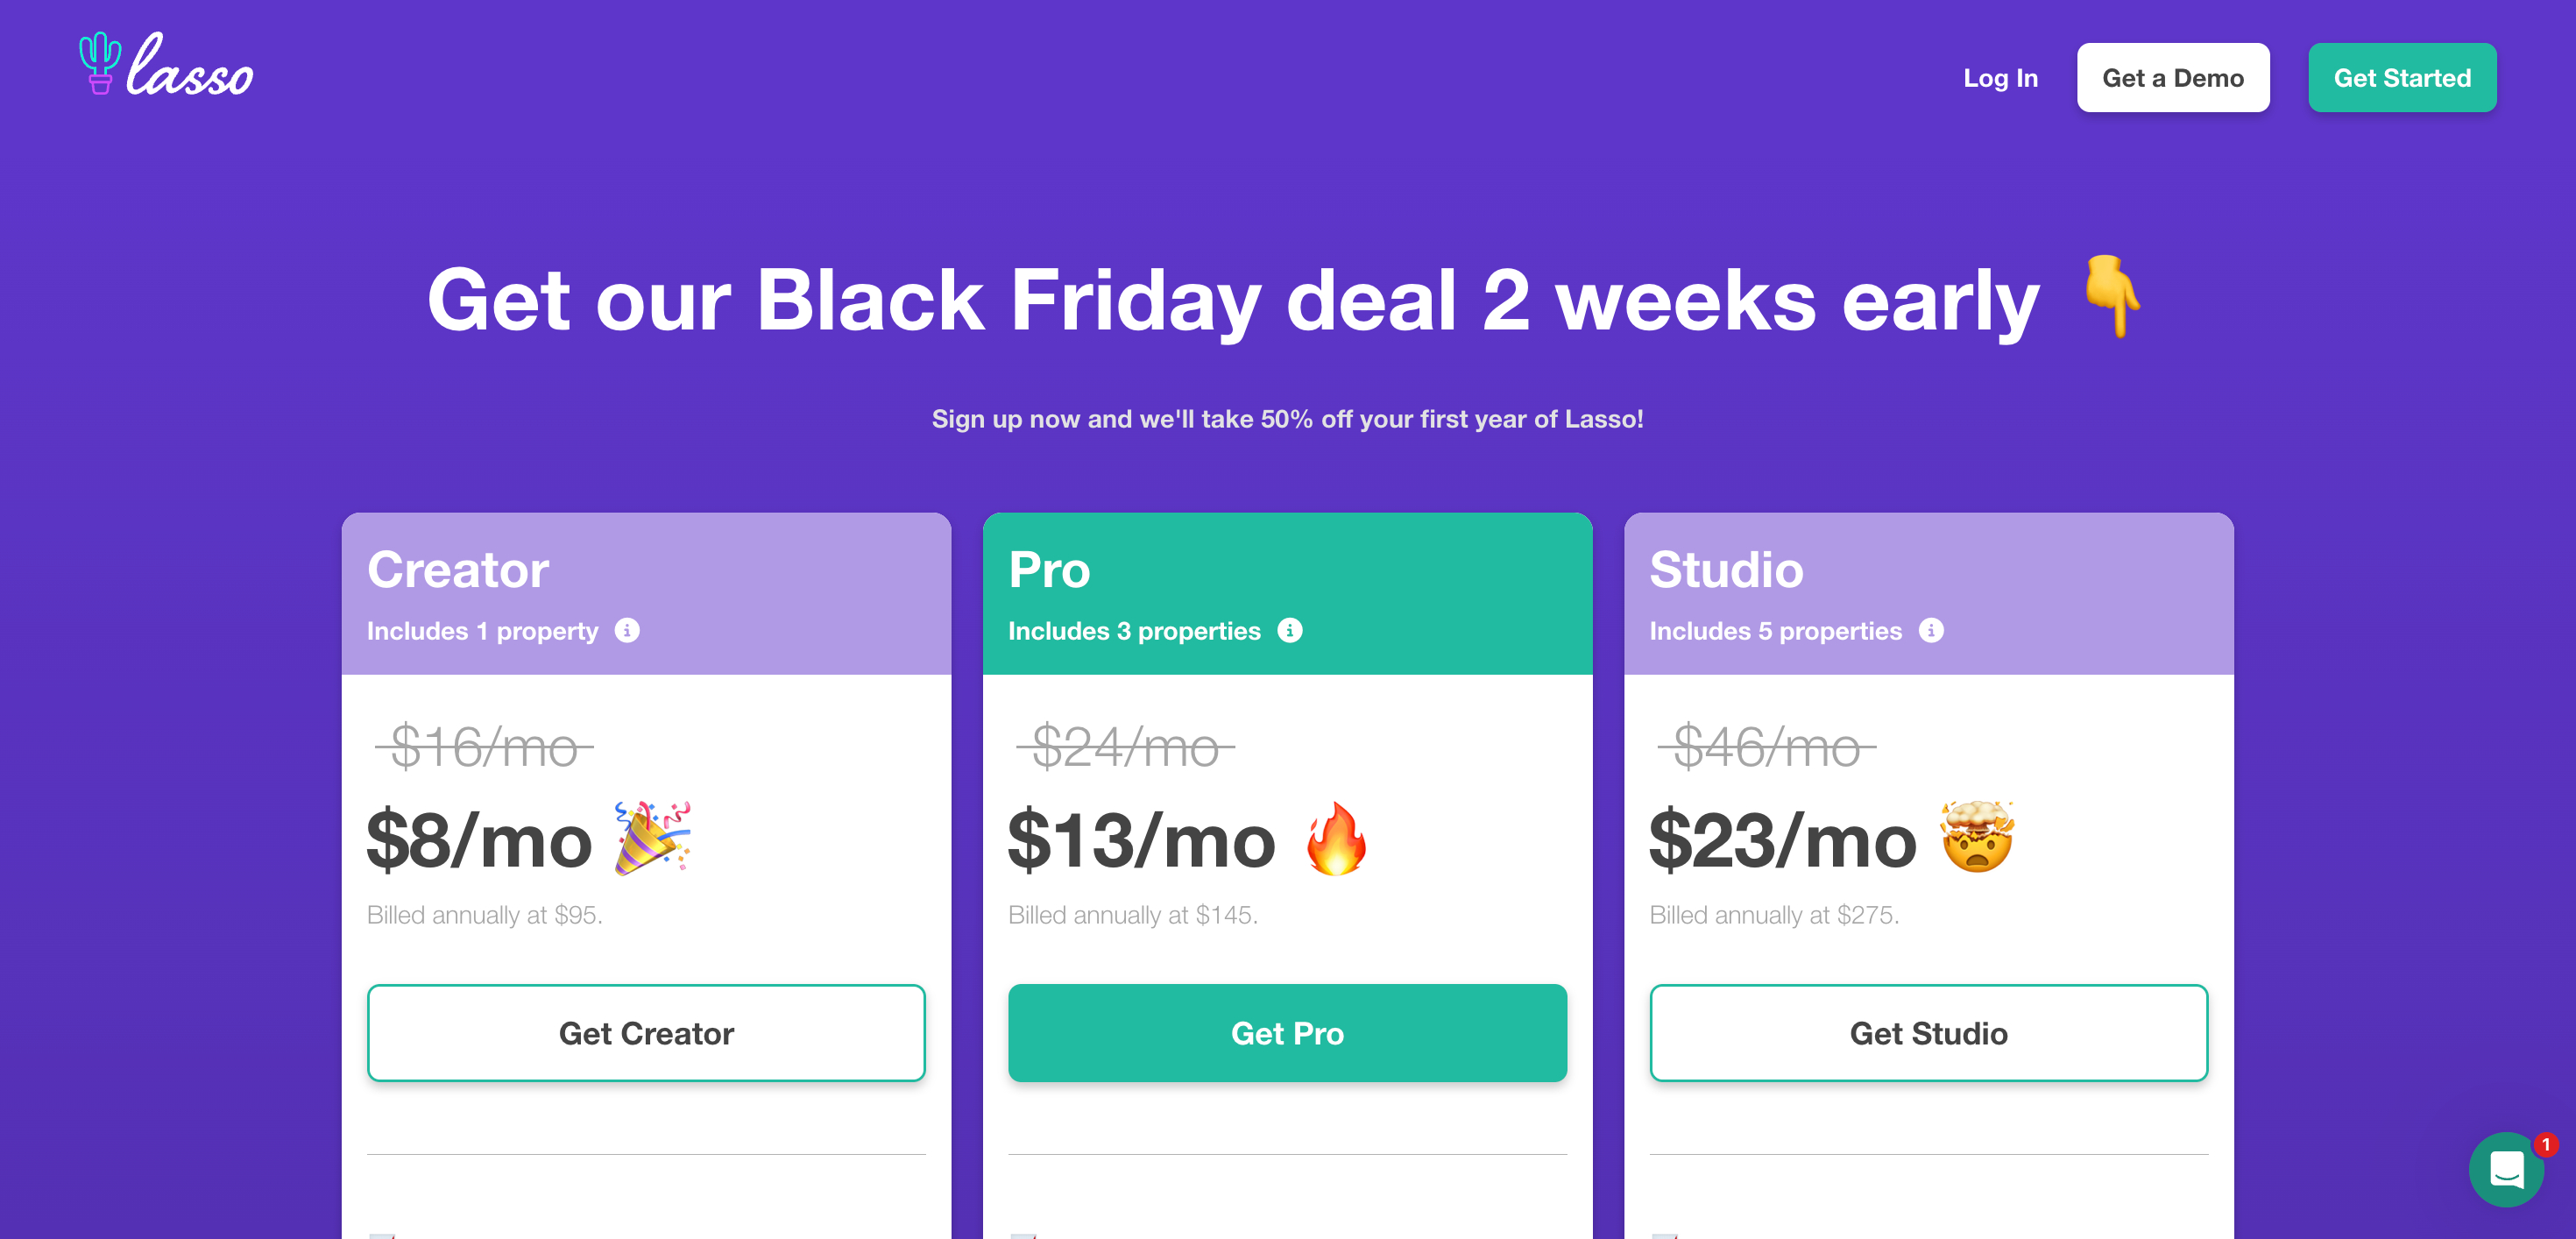The image size is (2576, 1239).
Task: Click the Pro plan header title
Action: point(1049,570)
